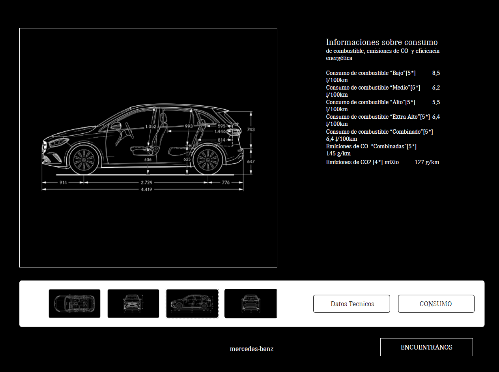This screenshot has height=372, width=499.
Task: Click the 2.729 wheelbase dimension label
Action: (x=147, y=182)
